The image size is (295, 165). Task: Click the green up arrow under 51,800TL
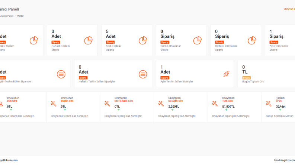pos(226,110)
